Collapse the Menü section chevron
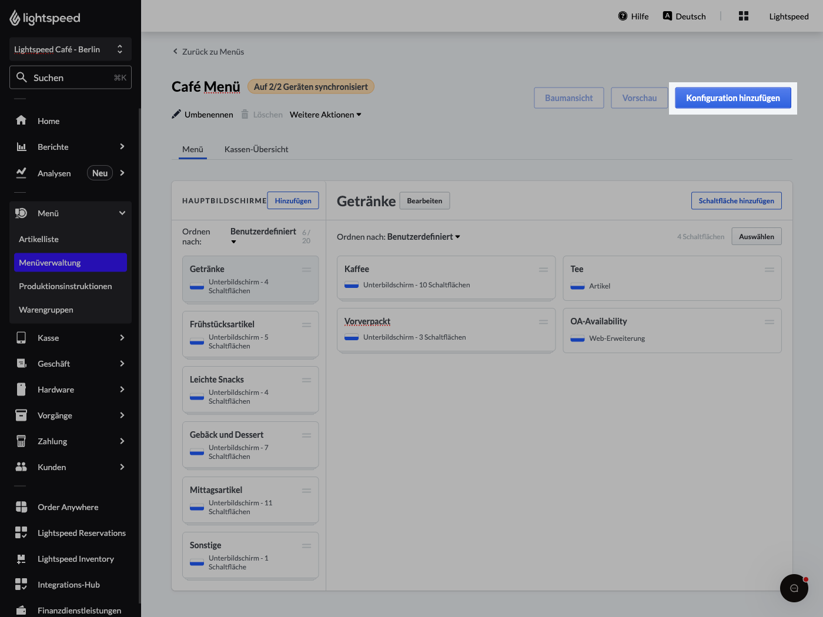Image resolution: width=823 pixels, height=617 pixels. pyautogui.click(x=122, y=213)
